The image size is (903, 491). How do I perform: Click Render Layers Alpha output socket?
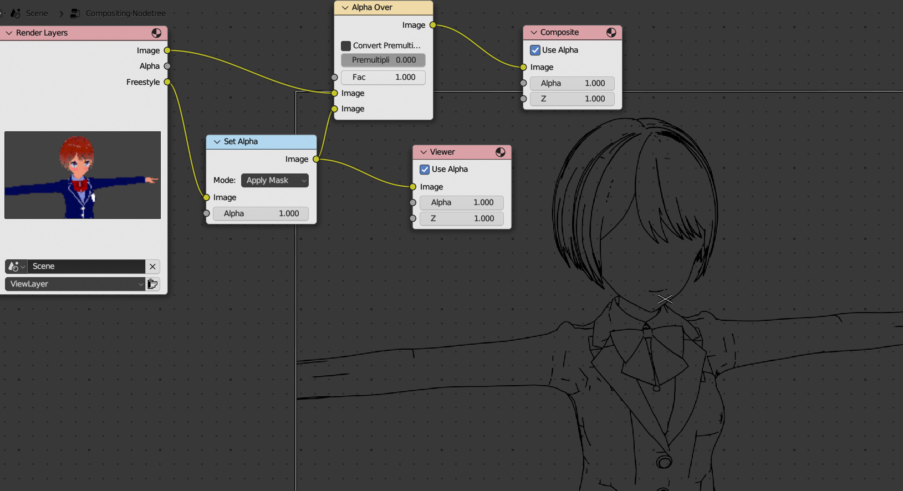click(167, 66)
